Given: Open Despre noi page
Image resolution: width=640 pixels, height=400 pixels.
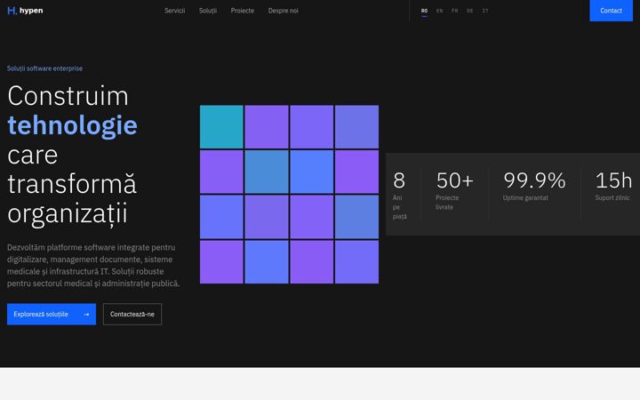Looking at the screenshot, I should pyautogui.click(x=284, y=11).
